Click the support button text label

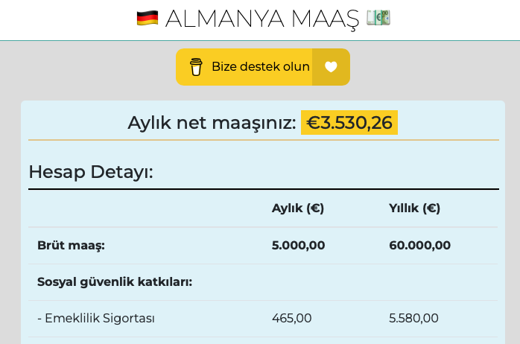coord(261,66)
